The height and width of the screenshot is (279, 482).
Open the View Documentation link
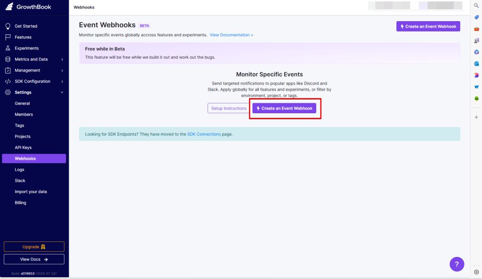231,35
